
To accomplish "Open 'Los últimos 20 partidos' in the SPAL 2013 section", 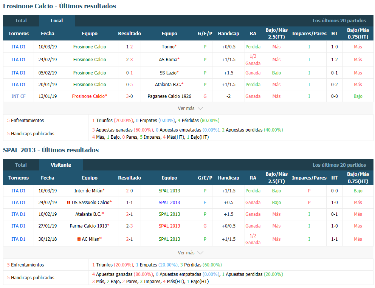I will [339, 165].
